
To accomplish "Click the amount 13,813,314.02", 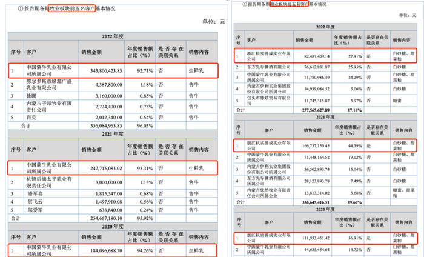I will tap(317, 193).
